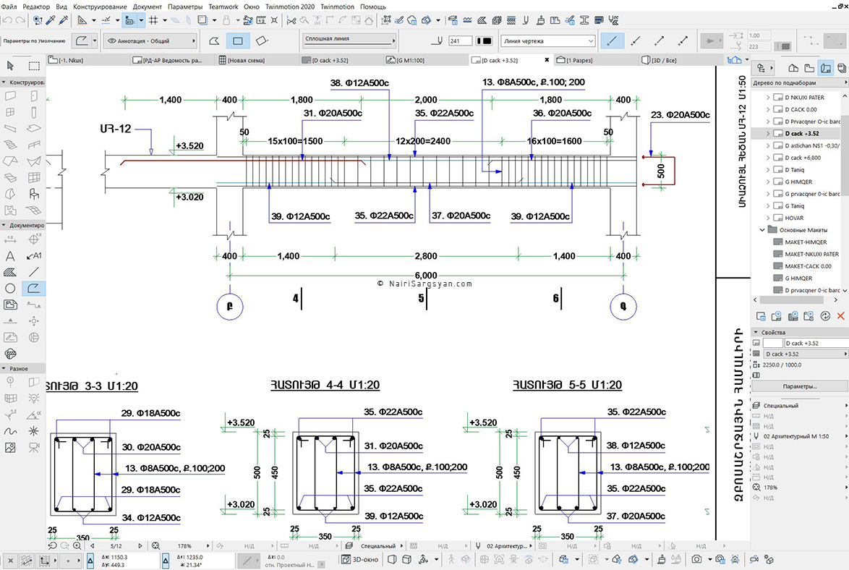This screenshot has height=570, width=849.
Task: Select the start-arrow line style
Action: point(636,41)
